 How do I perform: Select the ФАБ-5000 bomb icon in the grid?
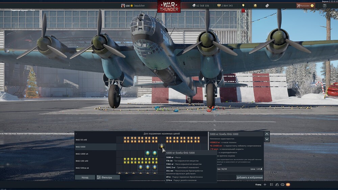click(x=162, y=147)
